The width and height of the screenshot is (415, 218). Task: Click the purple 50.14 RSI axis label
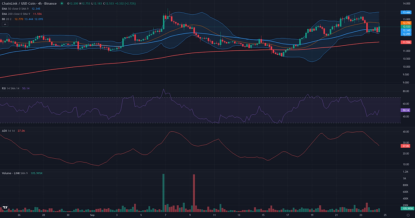tap(406, 110)
